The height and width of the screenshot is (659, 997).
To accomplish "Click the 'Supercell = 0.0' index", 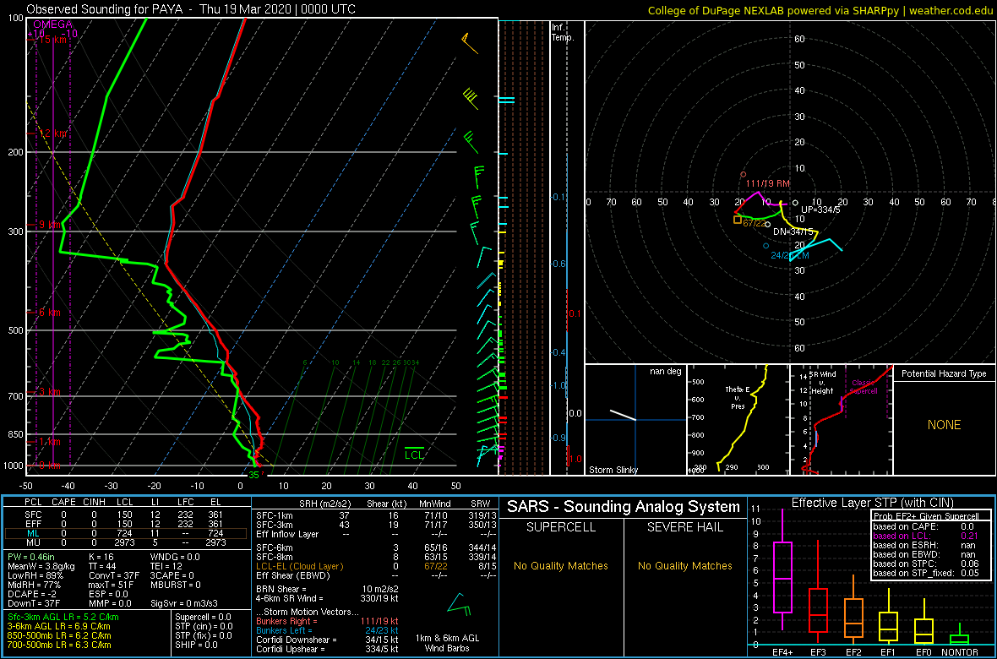I will pos(204,617).
